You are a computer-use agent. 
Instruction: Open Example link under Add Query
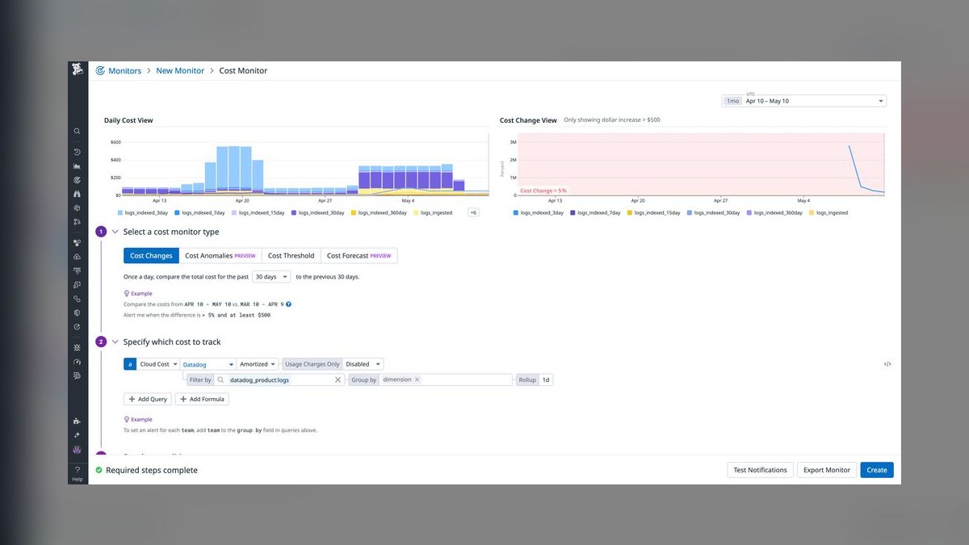(x=138, y=419)
